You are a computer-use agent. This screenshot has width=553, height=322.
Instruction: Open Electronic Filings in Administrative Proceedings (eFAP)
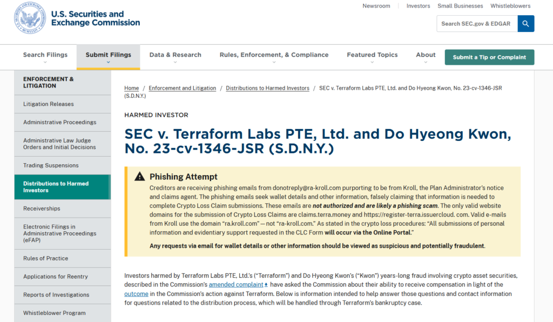(63, 233)
